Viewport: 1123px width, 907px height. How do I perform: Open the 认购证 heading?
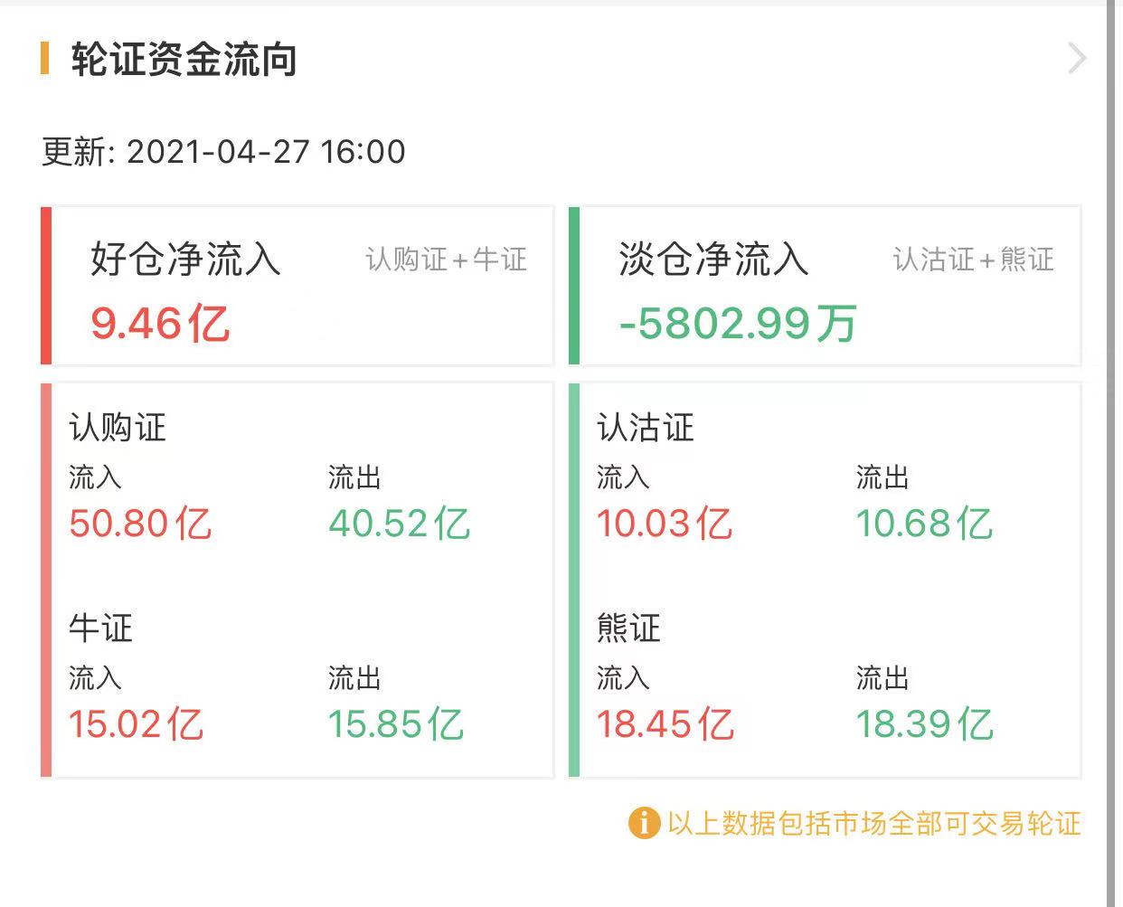point(118,428)
